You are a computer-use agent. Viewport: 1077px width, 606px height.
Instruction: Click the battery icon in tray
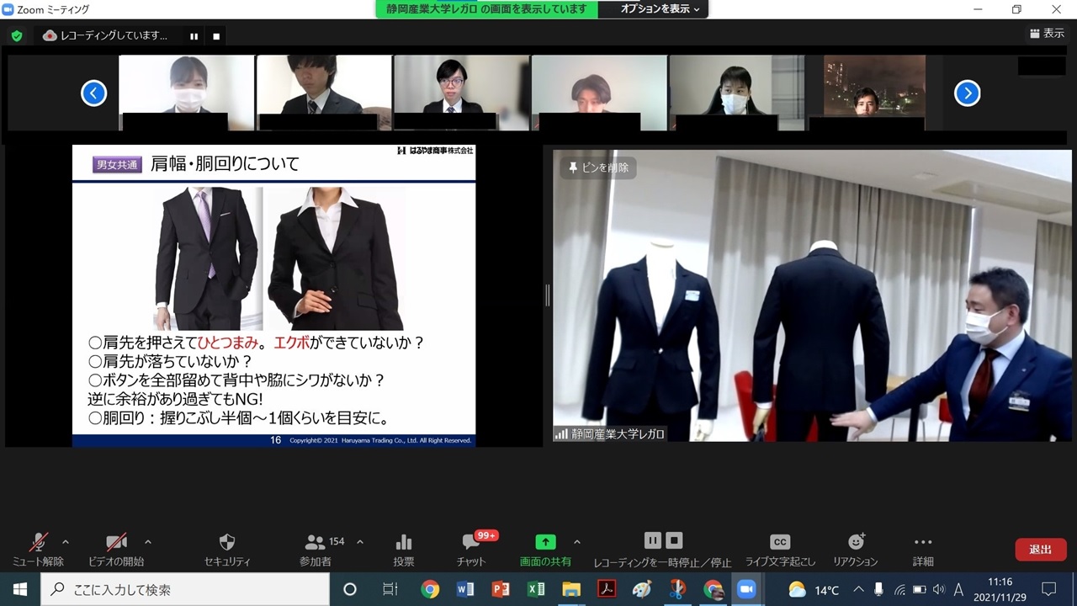[x=920, y=589]
